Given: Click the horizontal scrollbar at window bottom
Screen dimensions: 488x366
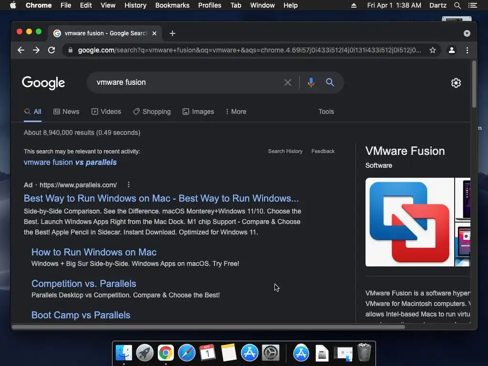Looking at the screenshot, I should [209, 327].
